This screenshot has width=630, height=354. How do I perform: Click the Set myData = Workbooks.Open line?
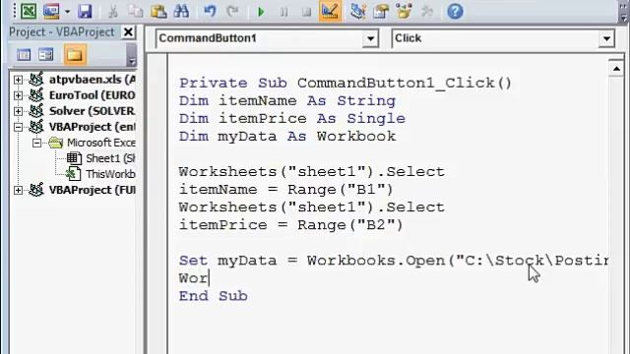(394, 261)
